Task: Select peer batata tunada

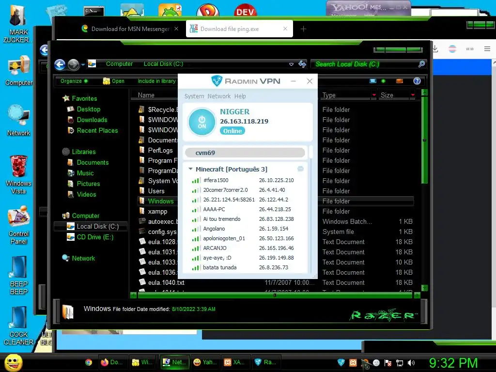Action: click(245, 267)
